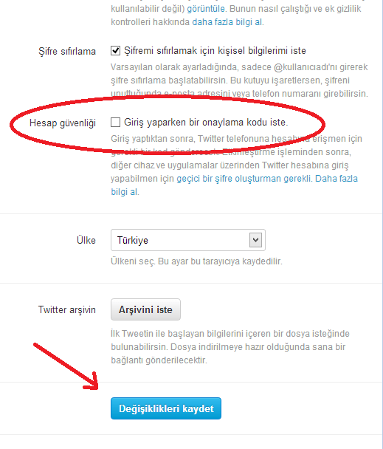Click the 'Giriş yaparken bir onaylama kodu iste' label
Viewport: 383px width, 449px height.
[x=206, y=123]
